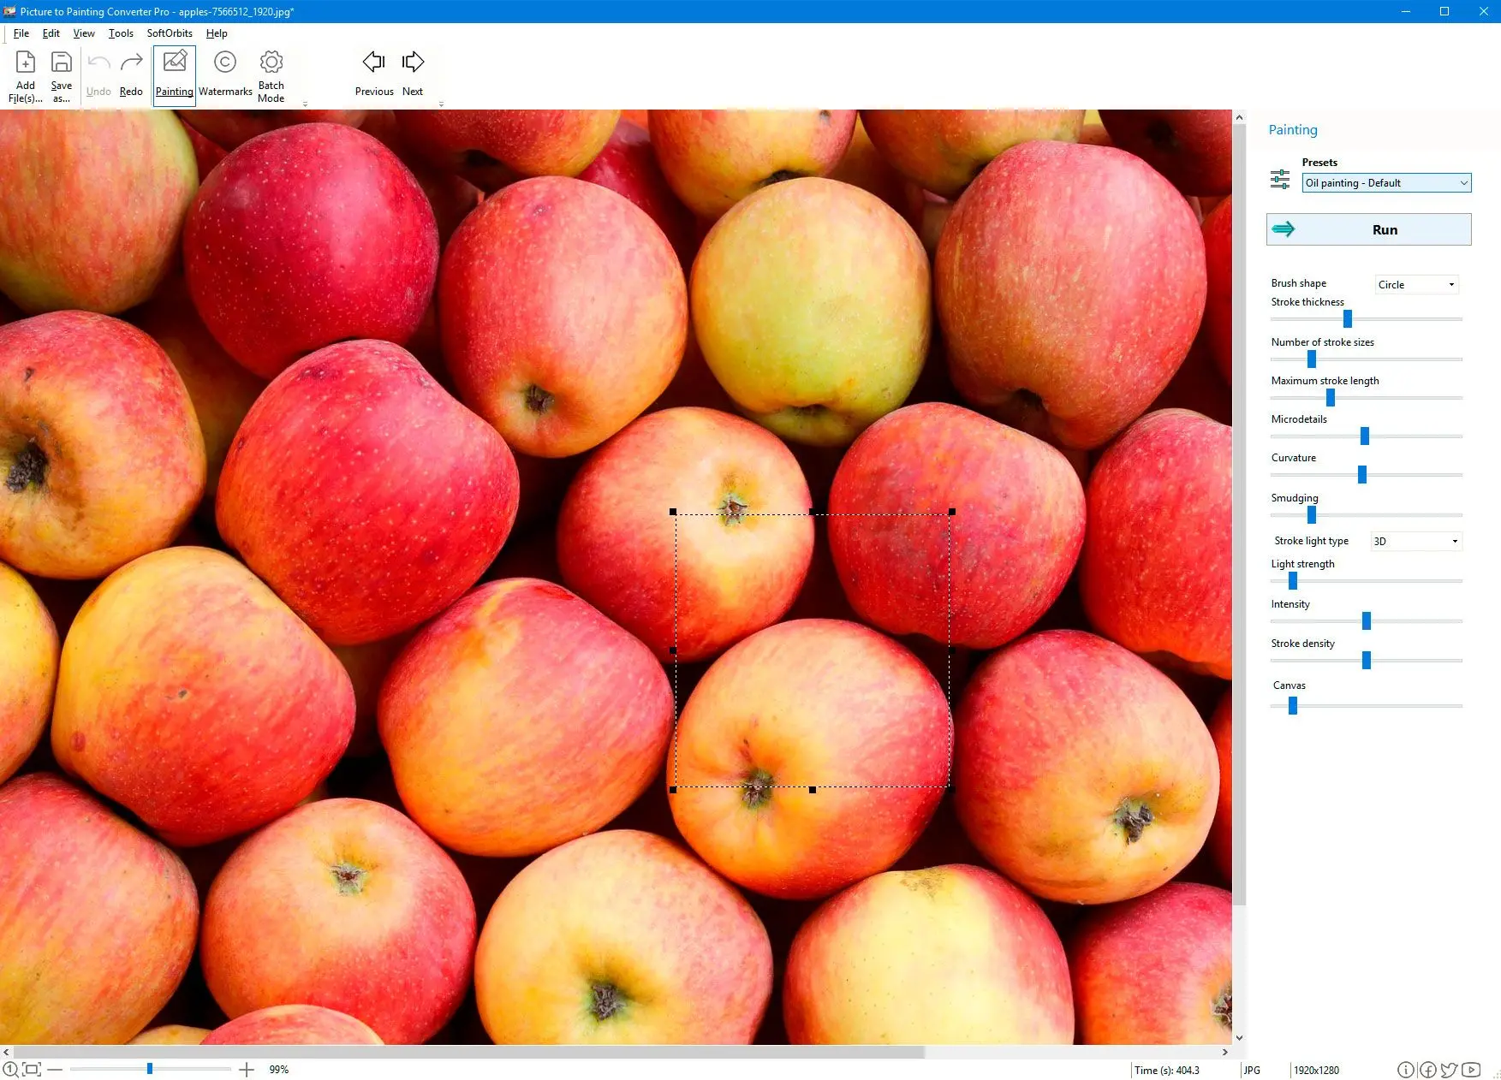Open the Stroke light type dropdown
Screen dimensions: 1501x1080
point(1415,542)
